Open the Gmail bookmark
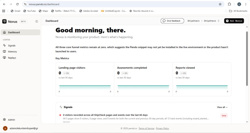The width and height of the screenshot is (250, 133). (x=16, y=11)
